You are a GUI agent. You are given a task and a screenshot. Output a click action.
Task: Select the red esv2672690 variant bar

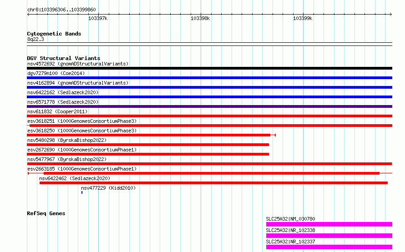[148, 154]
